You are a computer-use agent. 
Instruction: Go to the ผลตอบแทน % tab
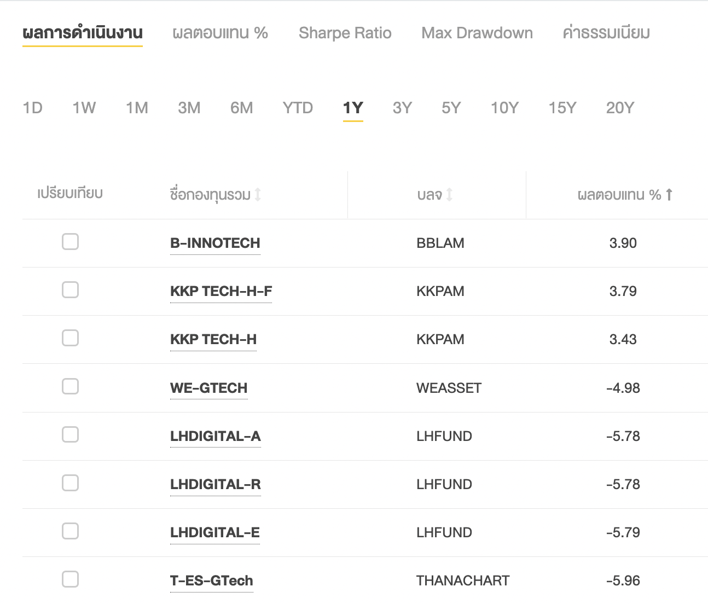[220, 33]
